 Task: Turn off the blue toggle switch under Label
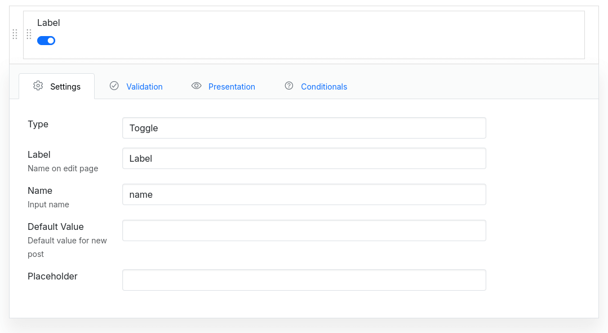coord(46,41)
